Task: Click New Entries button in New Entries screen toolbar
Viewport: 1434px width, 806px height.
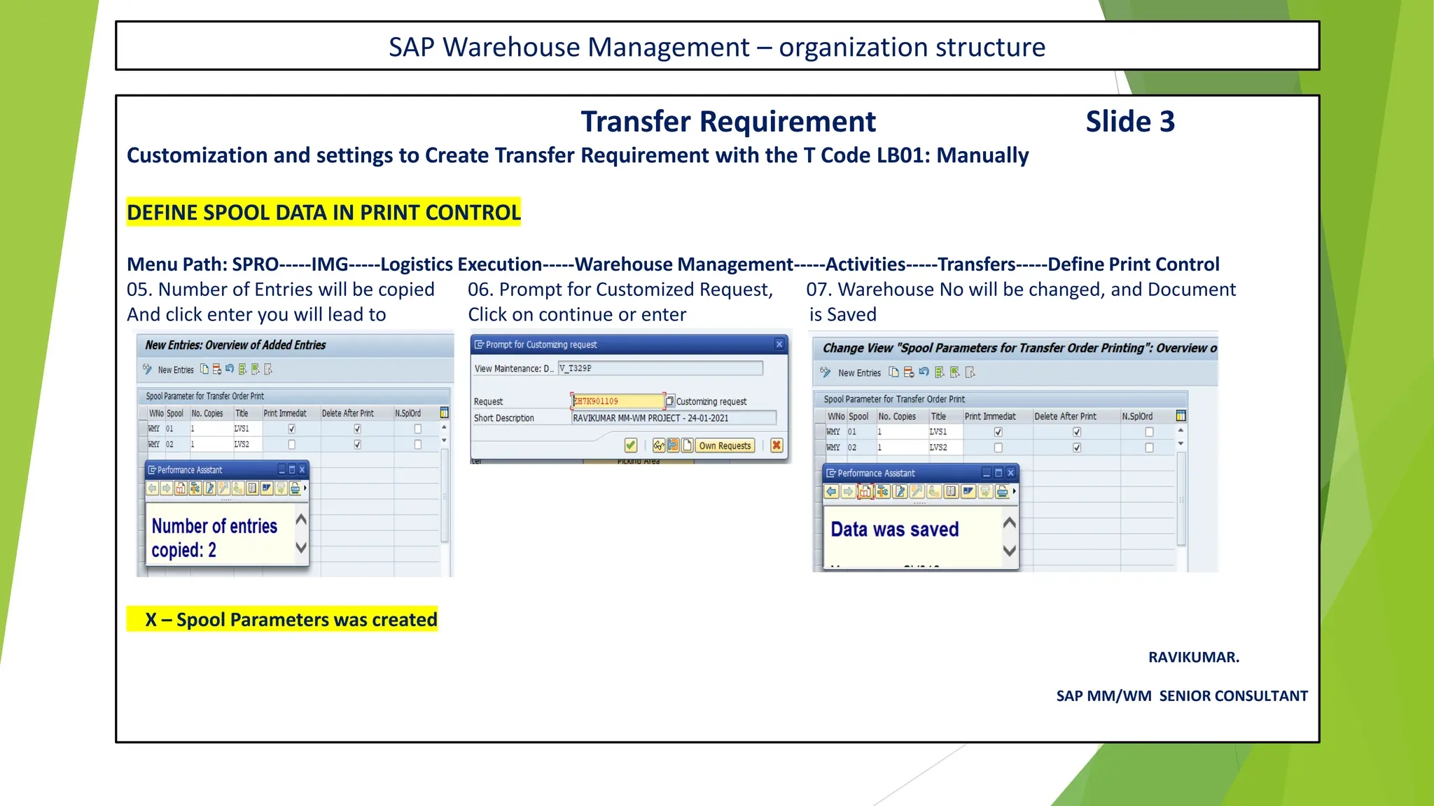Action: (x=176, y=369)
